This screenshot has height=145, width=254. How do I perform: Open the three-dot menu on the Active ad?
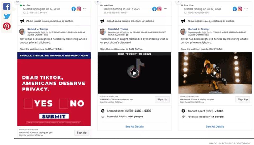85,9
